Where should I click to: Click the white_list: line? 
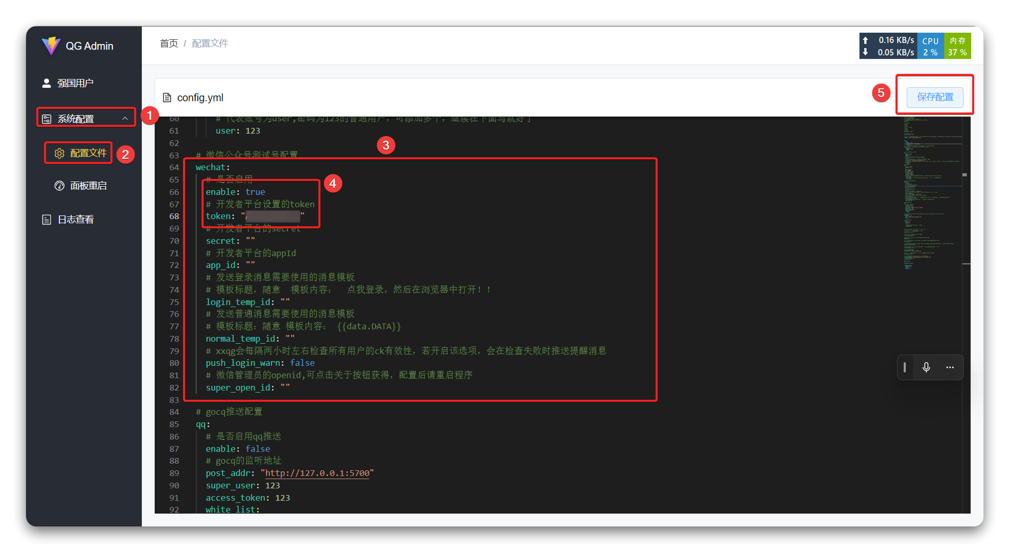pyautogui.click(x=233, y=509)
